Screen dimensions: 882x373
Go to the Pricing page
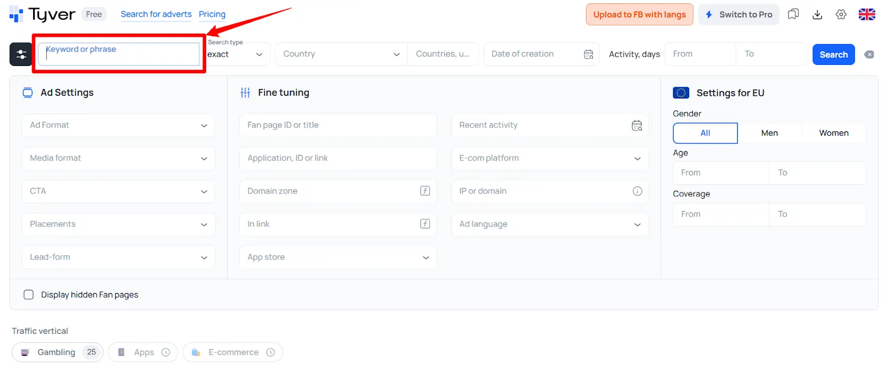pyautogui.click(x=212, y=14)
